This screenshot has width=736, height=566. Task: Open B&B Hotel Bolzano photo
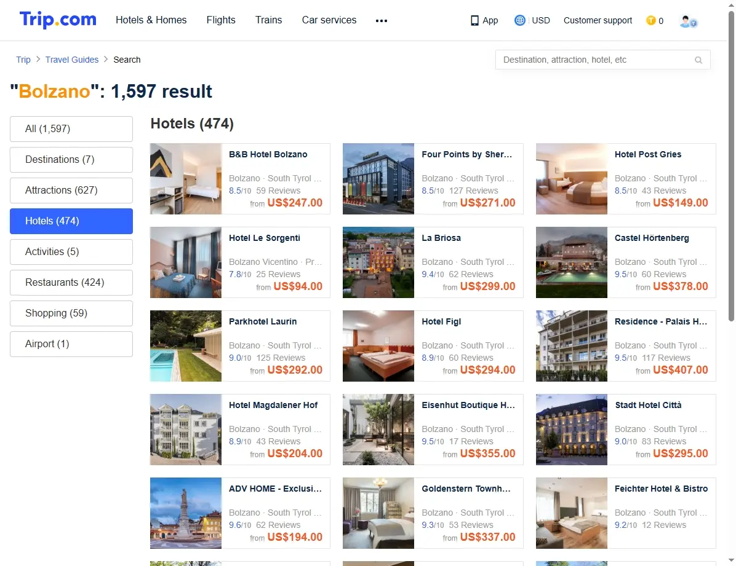pos(186,179)
